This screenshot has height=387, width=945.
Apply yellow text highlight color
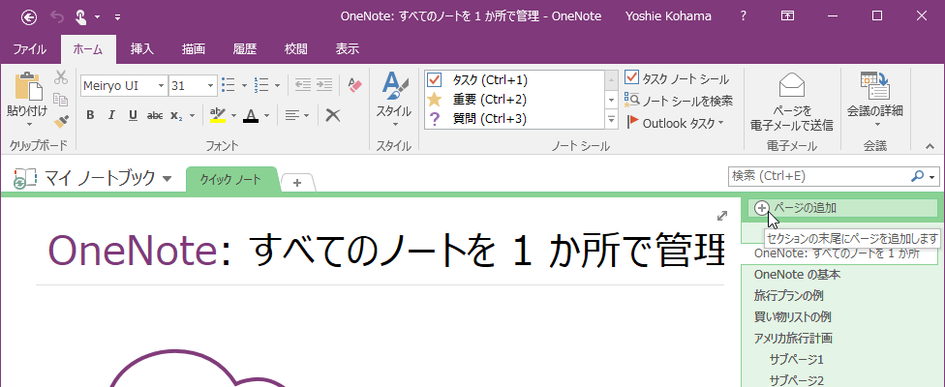point(218,115)
